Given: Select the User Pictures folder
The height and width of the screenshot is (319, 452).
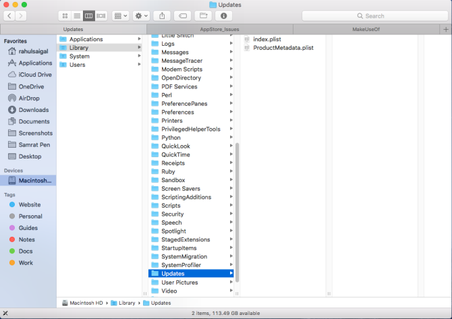Looking at the screenshot, I should click(x=191, y=283).
